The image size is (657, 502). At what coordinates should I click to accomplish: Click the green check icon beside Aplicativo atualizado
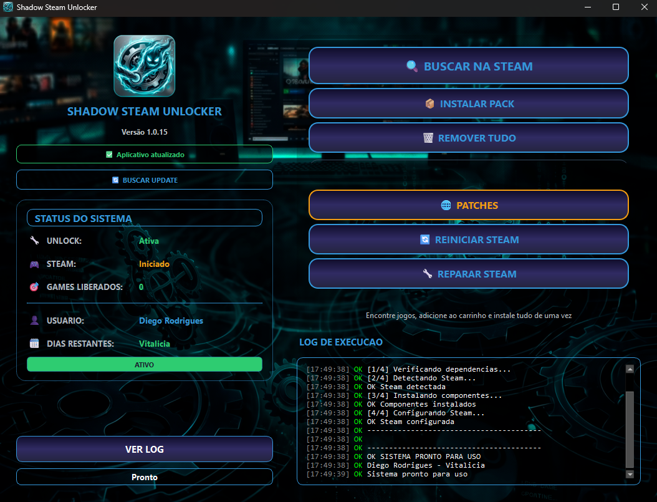tap(109, 155)
